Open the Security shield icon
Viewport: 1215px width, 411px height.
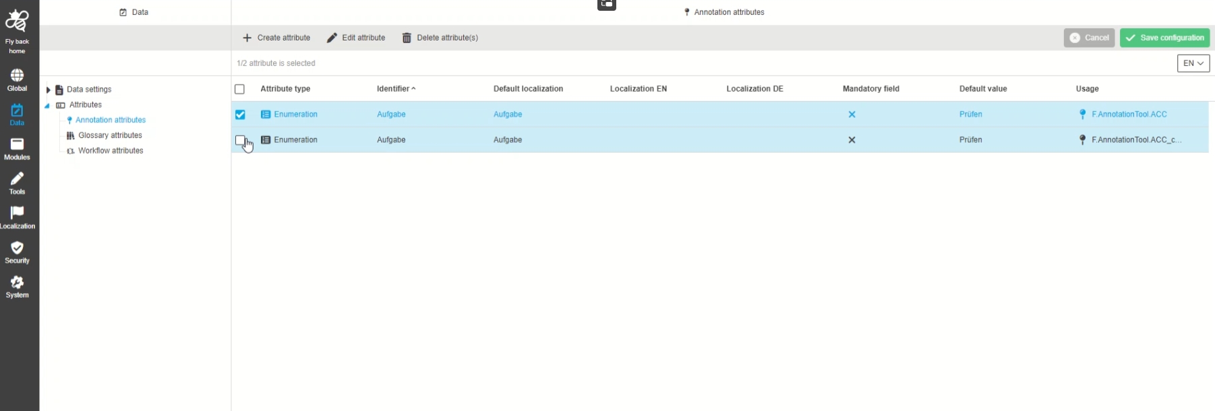pyautogui.click(x=17, y=247)
